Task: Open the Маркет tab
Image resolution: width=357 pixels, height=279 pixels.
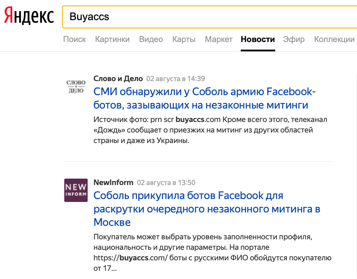Action: [x=219, y=39]
